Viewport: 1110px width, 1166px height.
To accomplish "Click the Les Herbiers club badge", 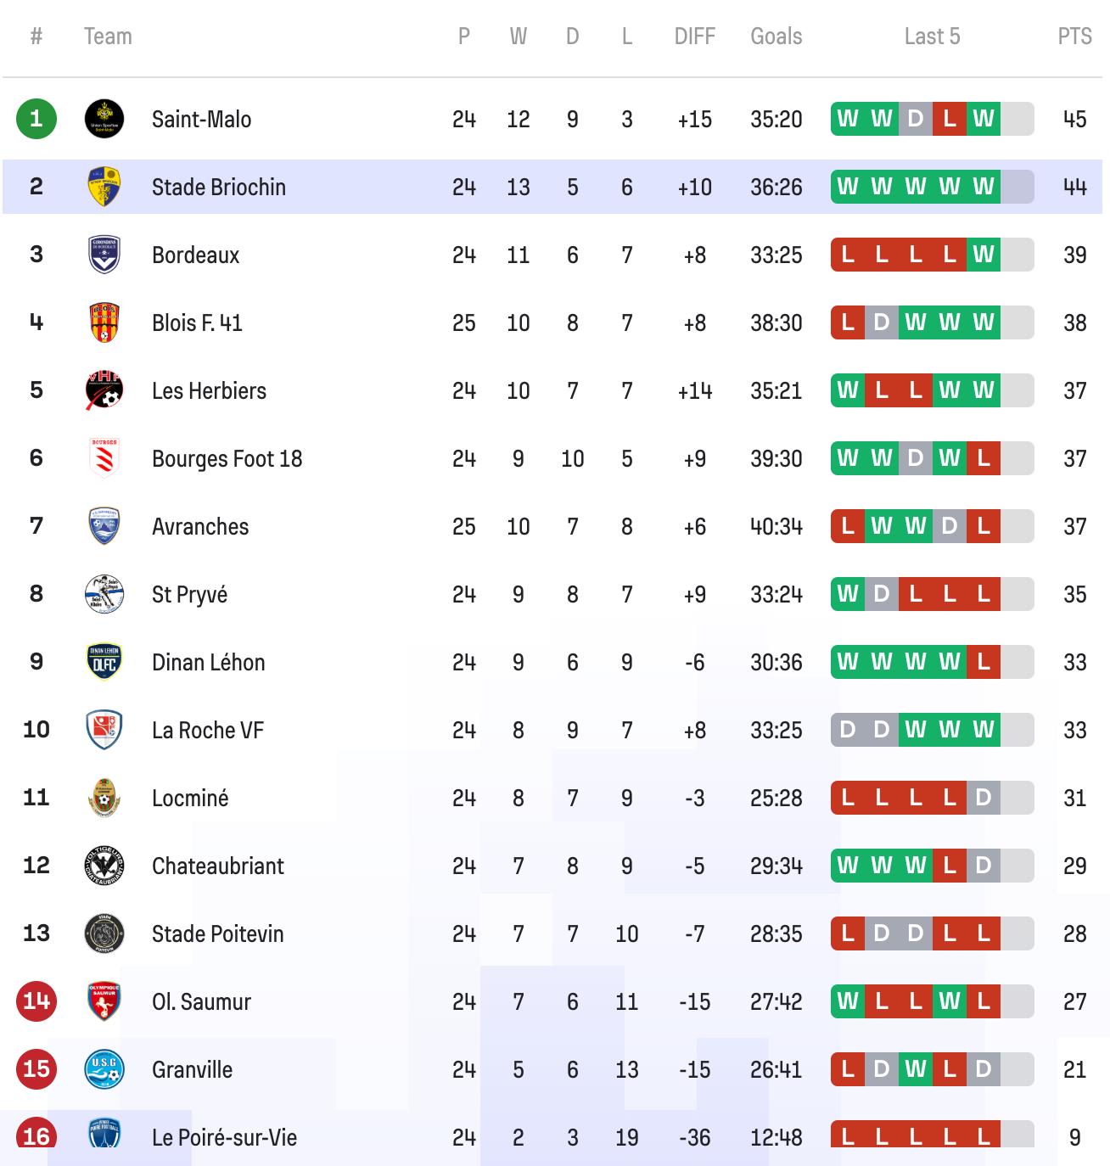I will click(x=104, y=390).
